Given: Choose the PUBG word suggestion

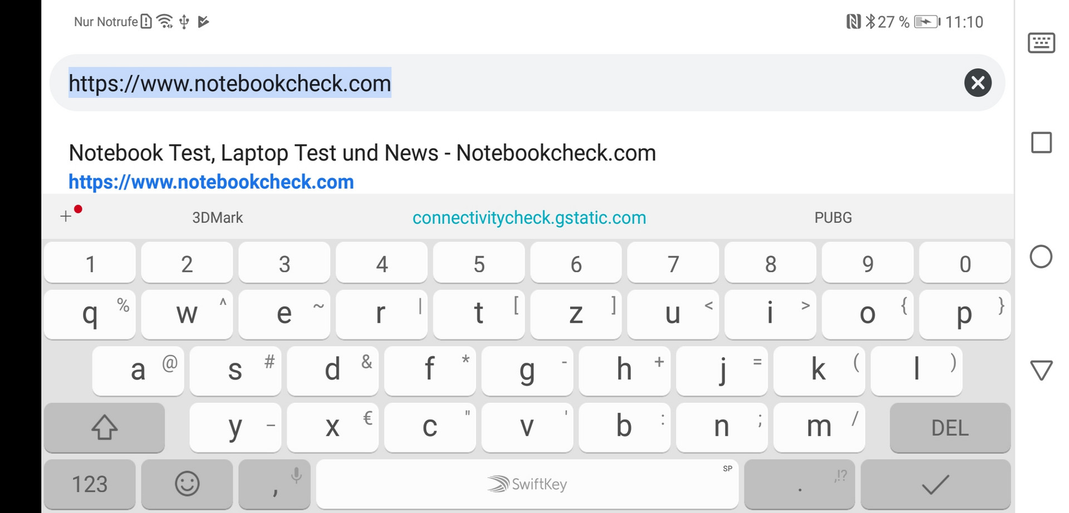Looking at the screenshot, I should click(x=833, y=218).
